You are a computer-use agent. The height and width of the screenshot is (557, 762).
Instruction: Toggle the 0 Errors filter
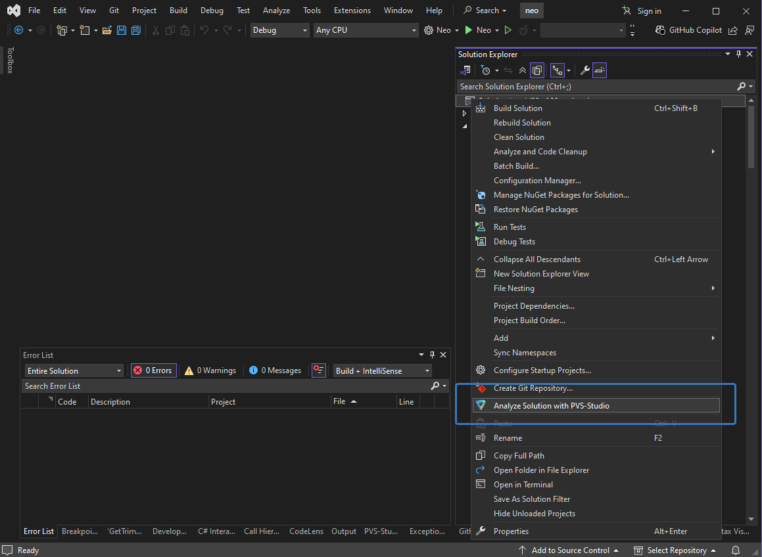[153, 370]
